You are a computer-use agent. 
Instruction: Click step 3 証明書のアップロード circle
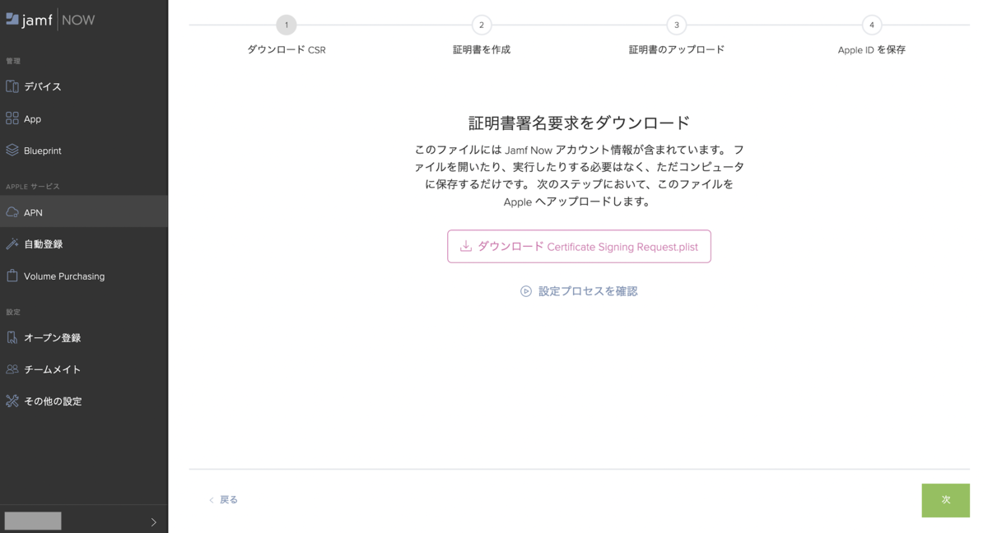point(676,25)
